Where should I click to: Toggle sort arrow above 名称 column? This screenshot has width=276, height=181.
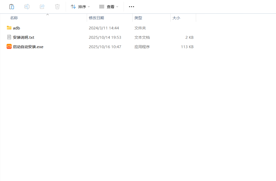click(47, 15)
